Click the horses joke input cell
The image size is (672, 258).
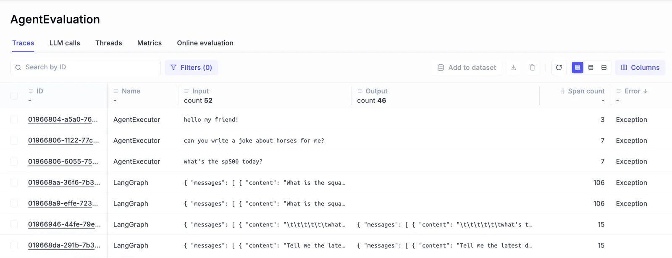coord(254,141)
